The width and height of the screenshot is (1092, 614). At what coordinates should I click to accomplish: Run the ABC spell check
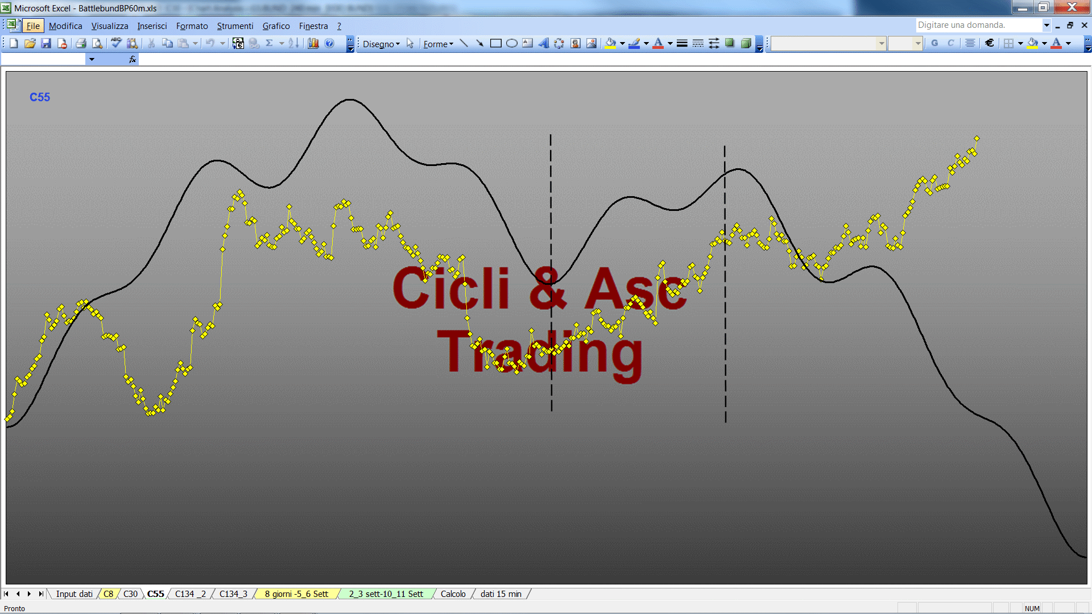click(116, 43)
